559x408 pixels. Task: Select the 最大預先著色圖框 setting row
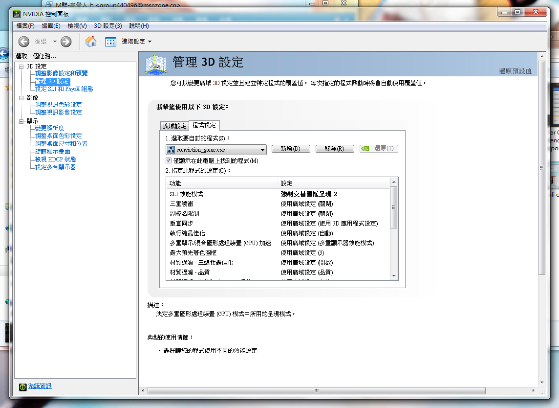pos(278,253)
